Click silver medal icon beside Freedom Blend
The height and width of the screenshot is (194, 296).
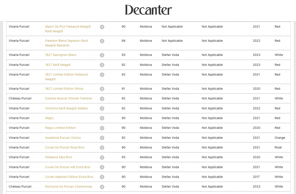[102, 41]
